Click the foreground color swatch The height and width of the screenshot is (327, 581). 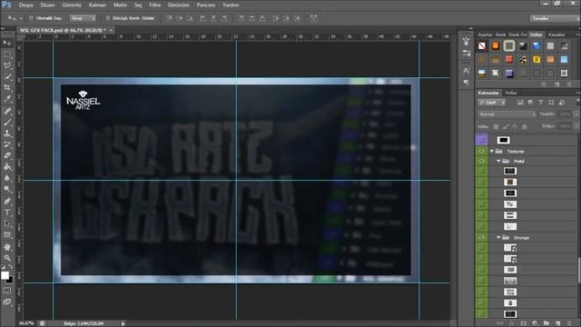pos(5,275)
